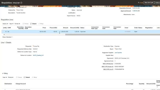Click the Secondary Quantity column header

20,28
